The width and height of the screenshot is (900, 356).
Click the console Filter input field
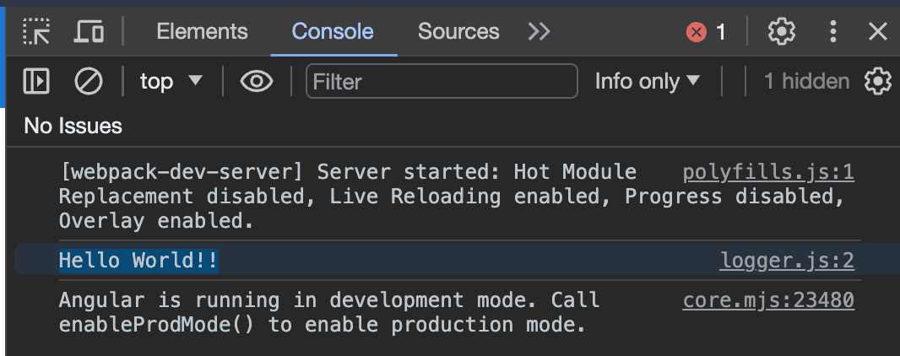pyautogui.click(x=442, y=81)
